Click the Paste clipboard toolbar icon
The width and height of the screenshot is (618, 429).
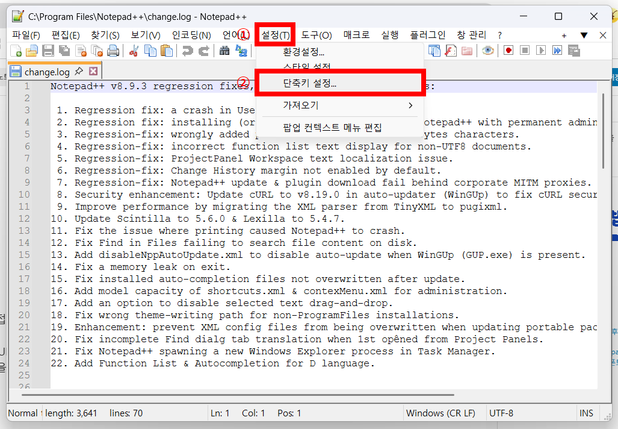(166, 51)
